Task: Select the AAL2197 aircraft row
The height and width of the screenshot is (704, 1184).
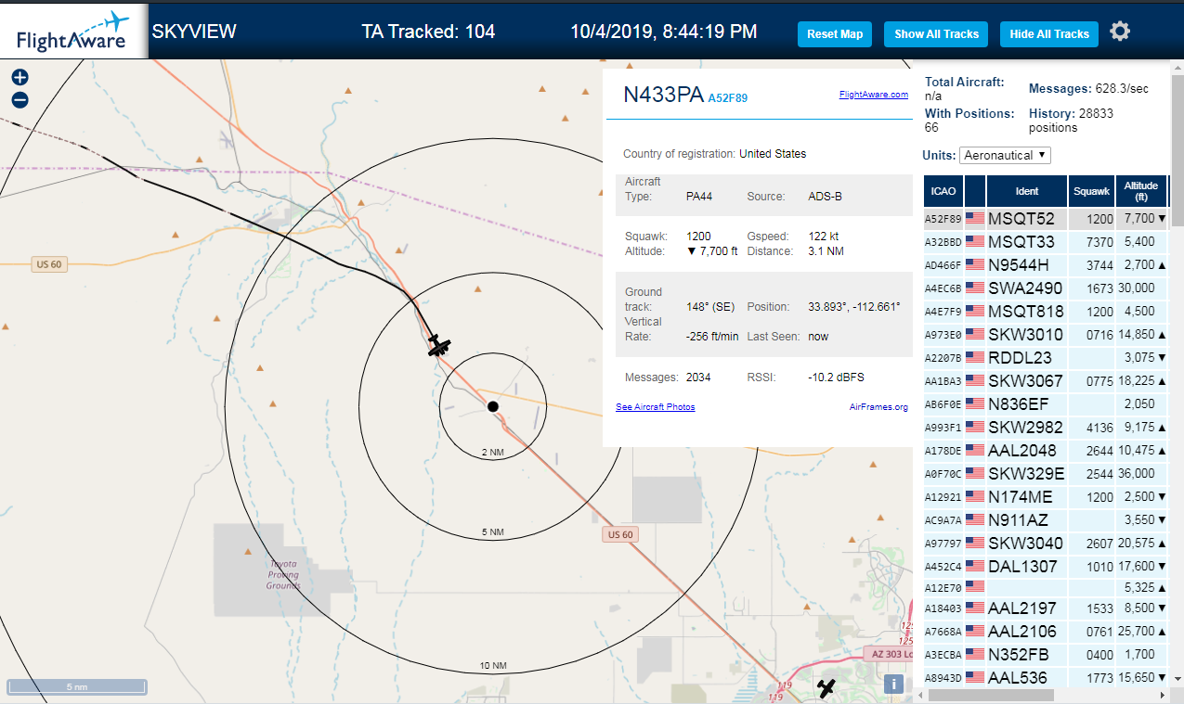Action: tap(1046, 608)
